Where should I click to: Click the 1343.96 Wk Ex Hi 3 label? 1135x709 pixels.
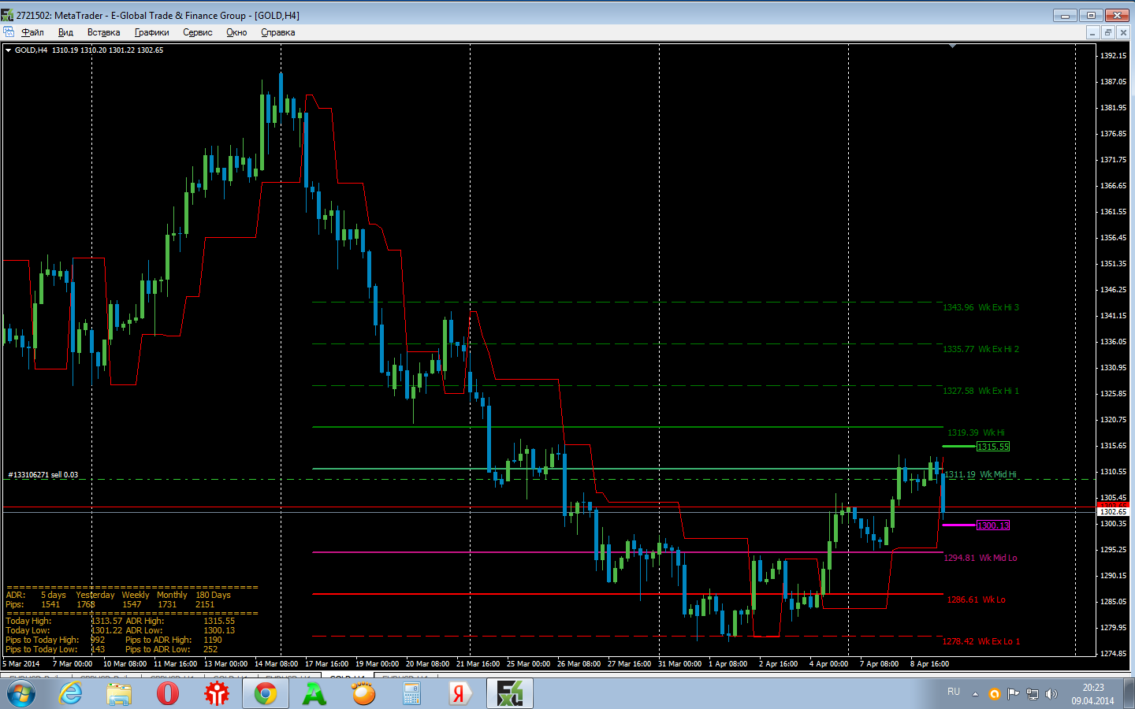coord(981,307)
